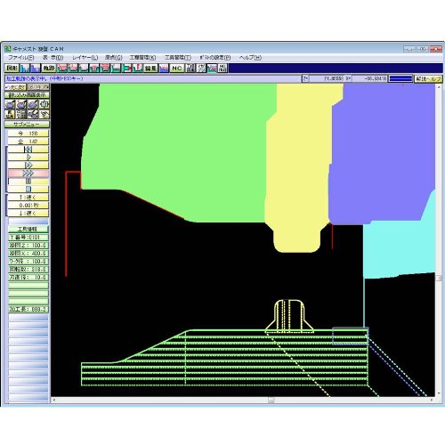This screenshot has width=445, height=445.
Task: Click the ↓:遅く slow down button
Action: (x=28, y=214)
